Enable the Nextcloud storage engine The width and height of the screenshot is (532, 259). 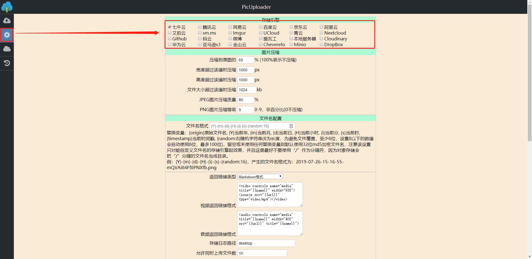321,33
